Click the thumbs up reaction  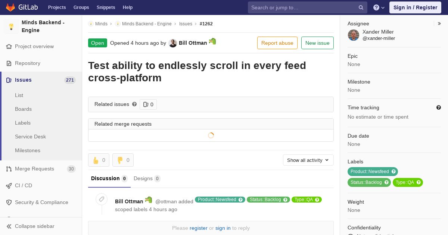(99, 160)
